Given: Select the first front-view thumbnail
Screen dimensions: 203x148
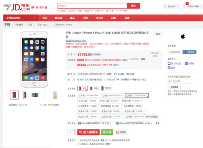Looking at the screenshot, I should 14,95.
